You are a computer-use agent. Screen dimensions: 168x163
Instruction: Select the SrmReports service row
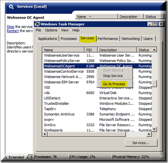pos(97,130)
